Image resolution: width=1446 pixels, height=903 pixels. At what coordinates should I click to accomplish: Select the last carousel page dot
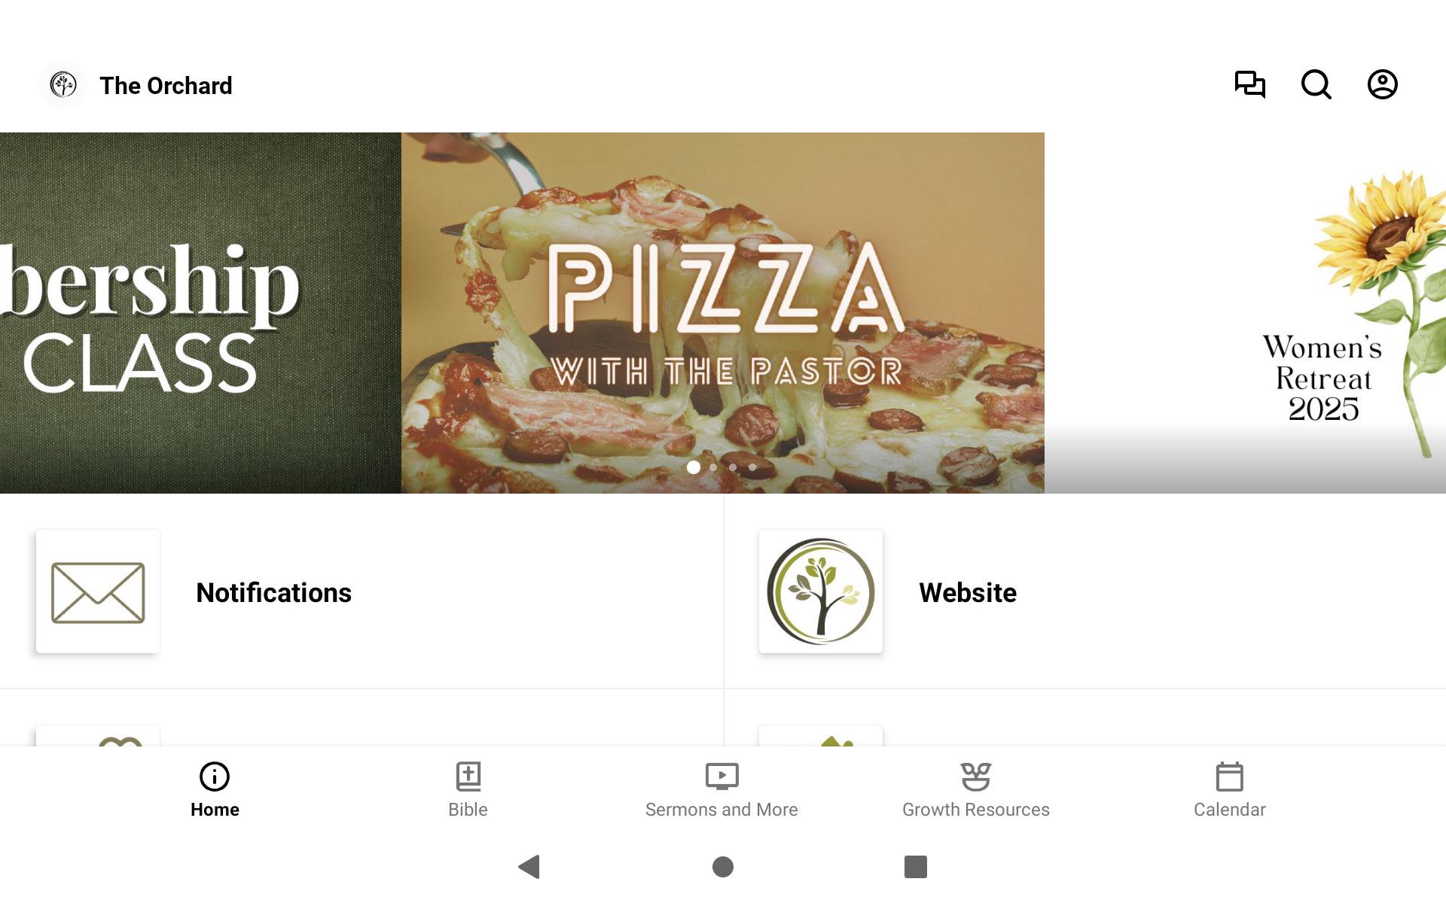[x=752, y=467]
